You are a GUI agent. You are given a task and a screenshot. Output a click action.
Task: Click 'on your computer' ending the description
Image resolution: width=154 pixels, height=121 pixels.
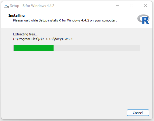[x=103, y=20]
